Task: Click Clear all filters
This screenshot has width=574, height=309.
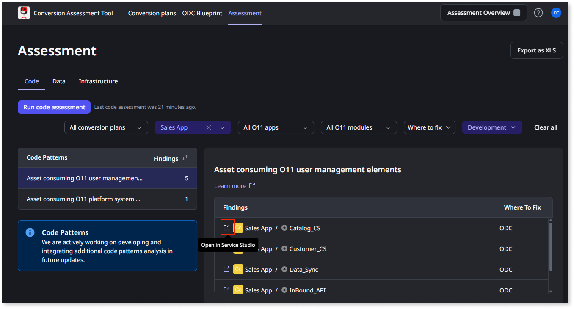Action: 546,127
